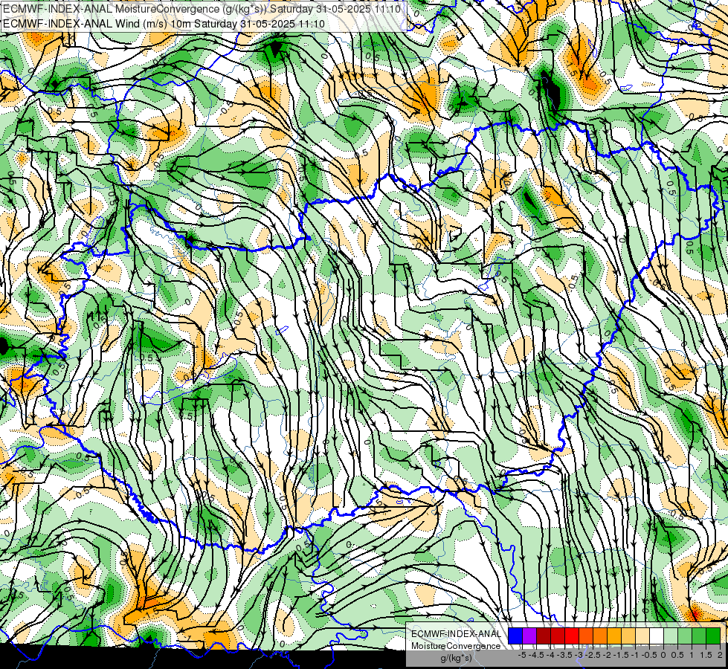Click the '-4.5' tick value on the legend
Screen dimensions: 728x669
tap(536, 655)
